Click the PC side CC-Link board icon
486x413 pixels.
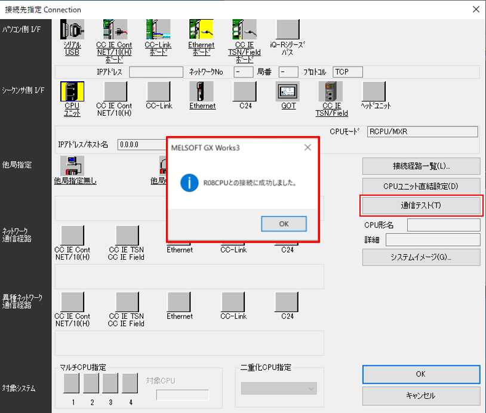click(158, 30)
